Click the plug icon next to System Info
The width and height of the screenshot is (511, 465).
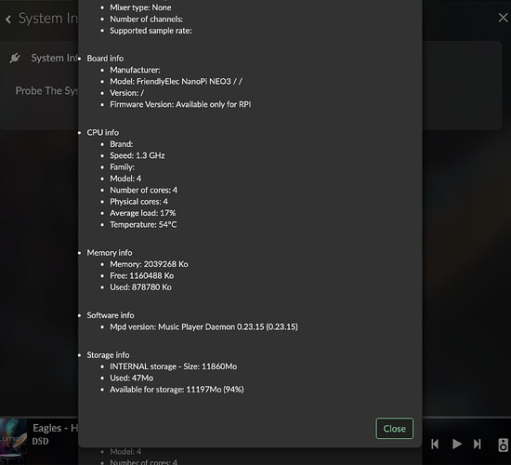click(x=15, y=58)
